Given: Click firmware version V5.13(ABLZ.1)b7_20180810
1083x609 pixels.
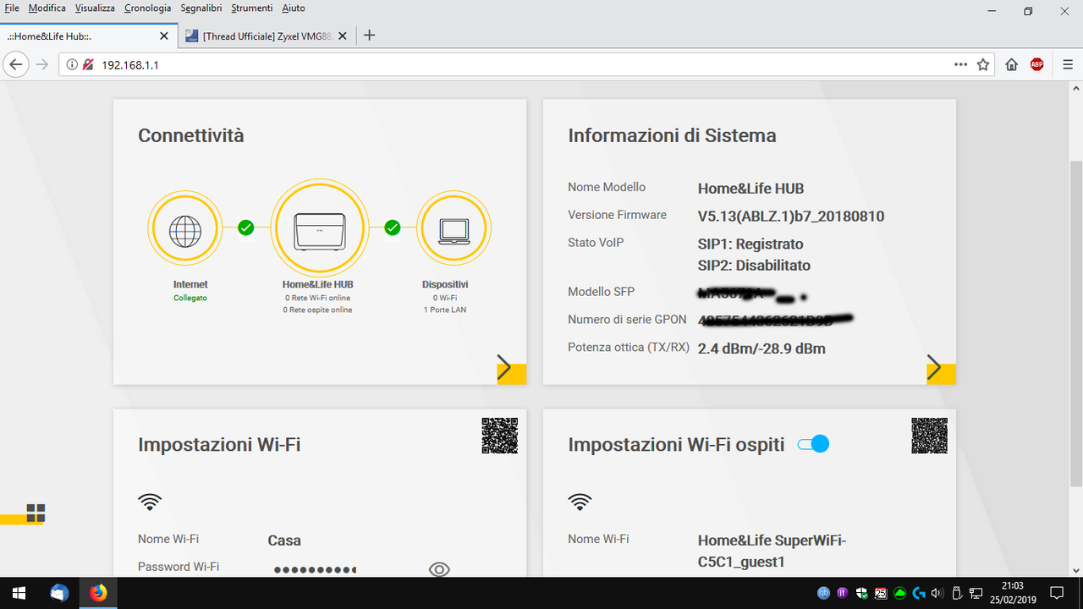Looking at the screenshot, I should [791, 217].
